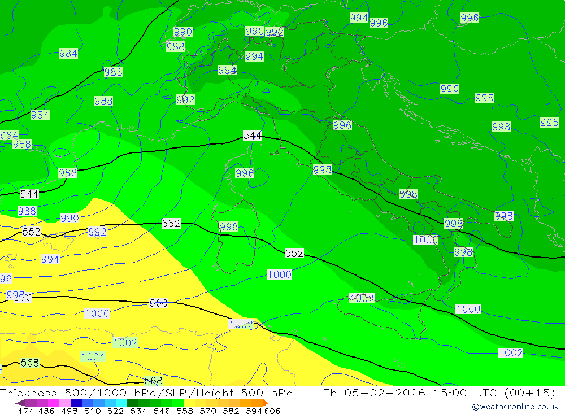Click the fully visible 560 height contour label
Viewport: 565px width, 414px height.
point(159,303)
